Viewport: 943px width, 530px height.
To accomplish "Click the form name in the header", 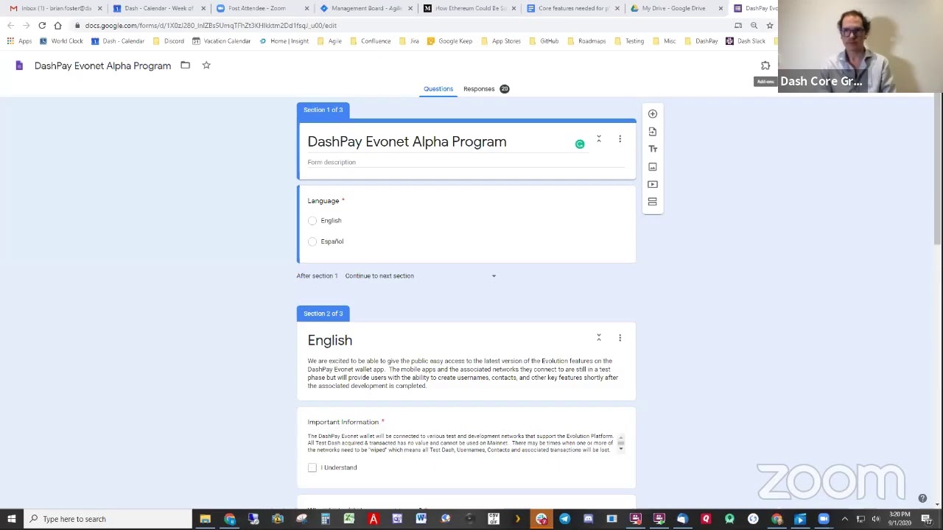I will tap(102, 66).
